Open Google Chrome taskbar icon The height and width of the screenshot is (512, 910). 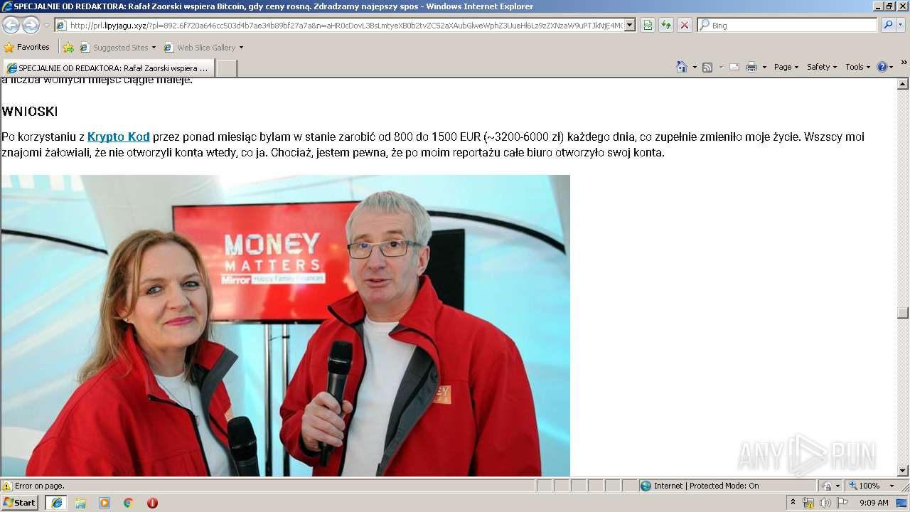pos(129,503)
